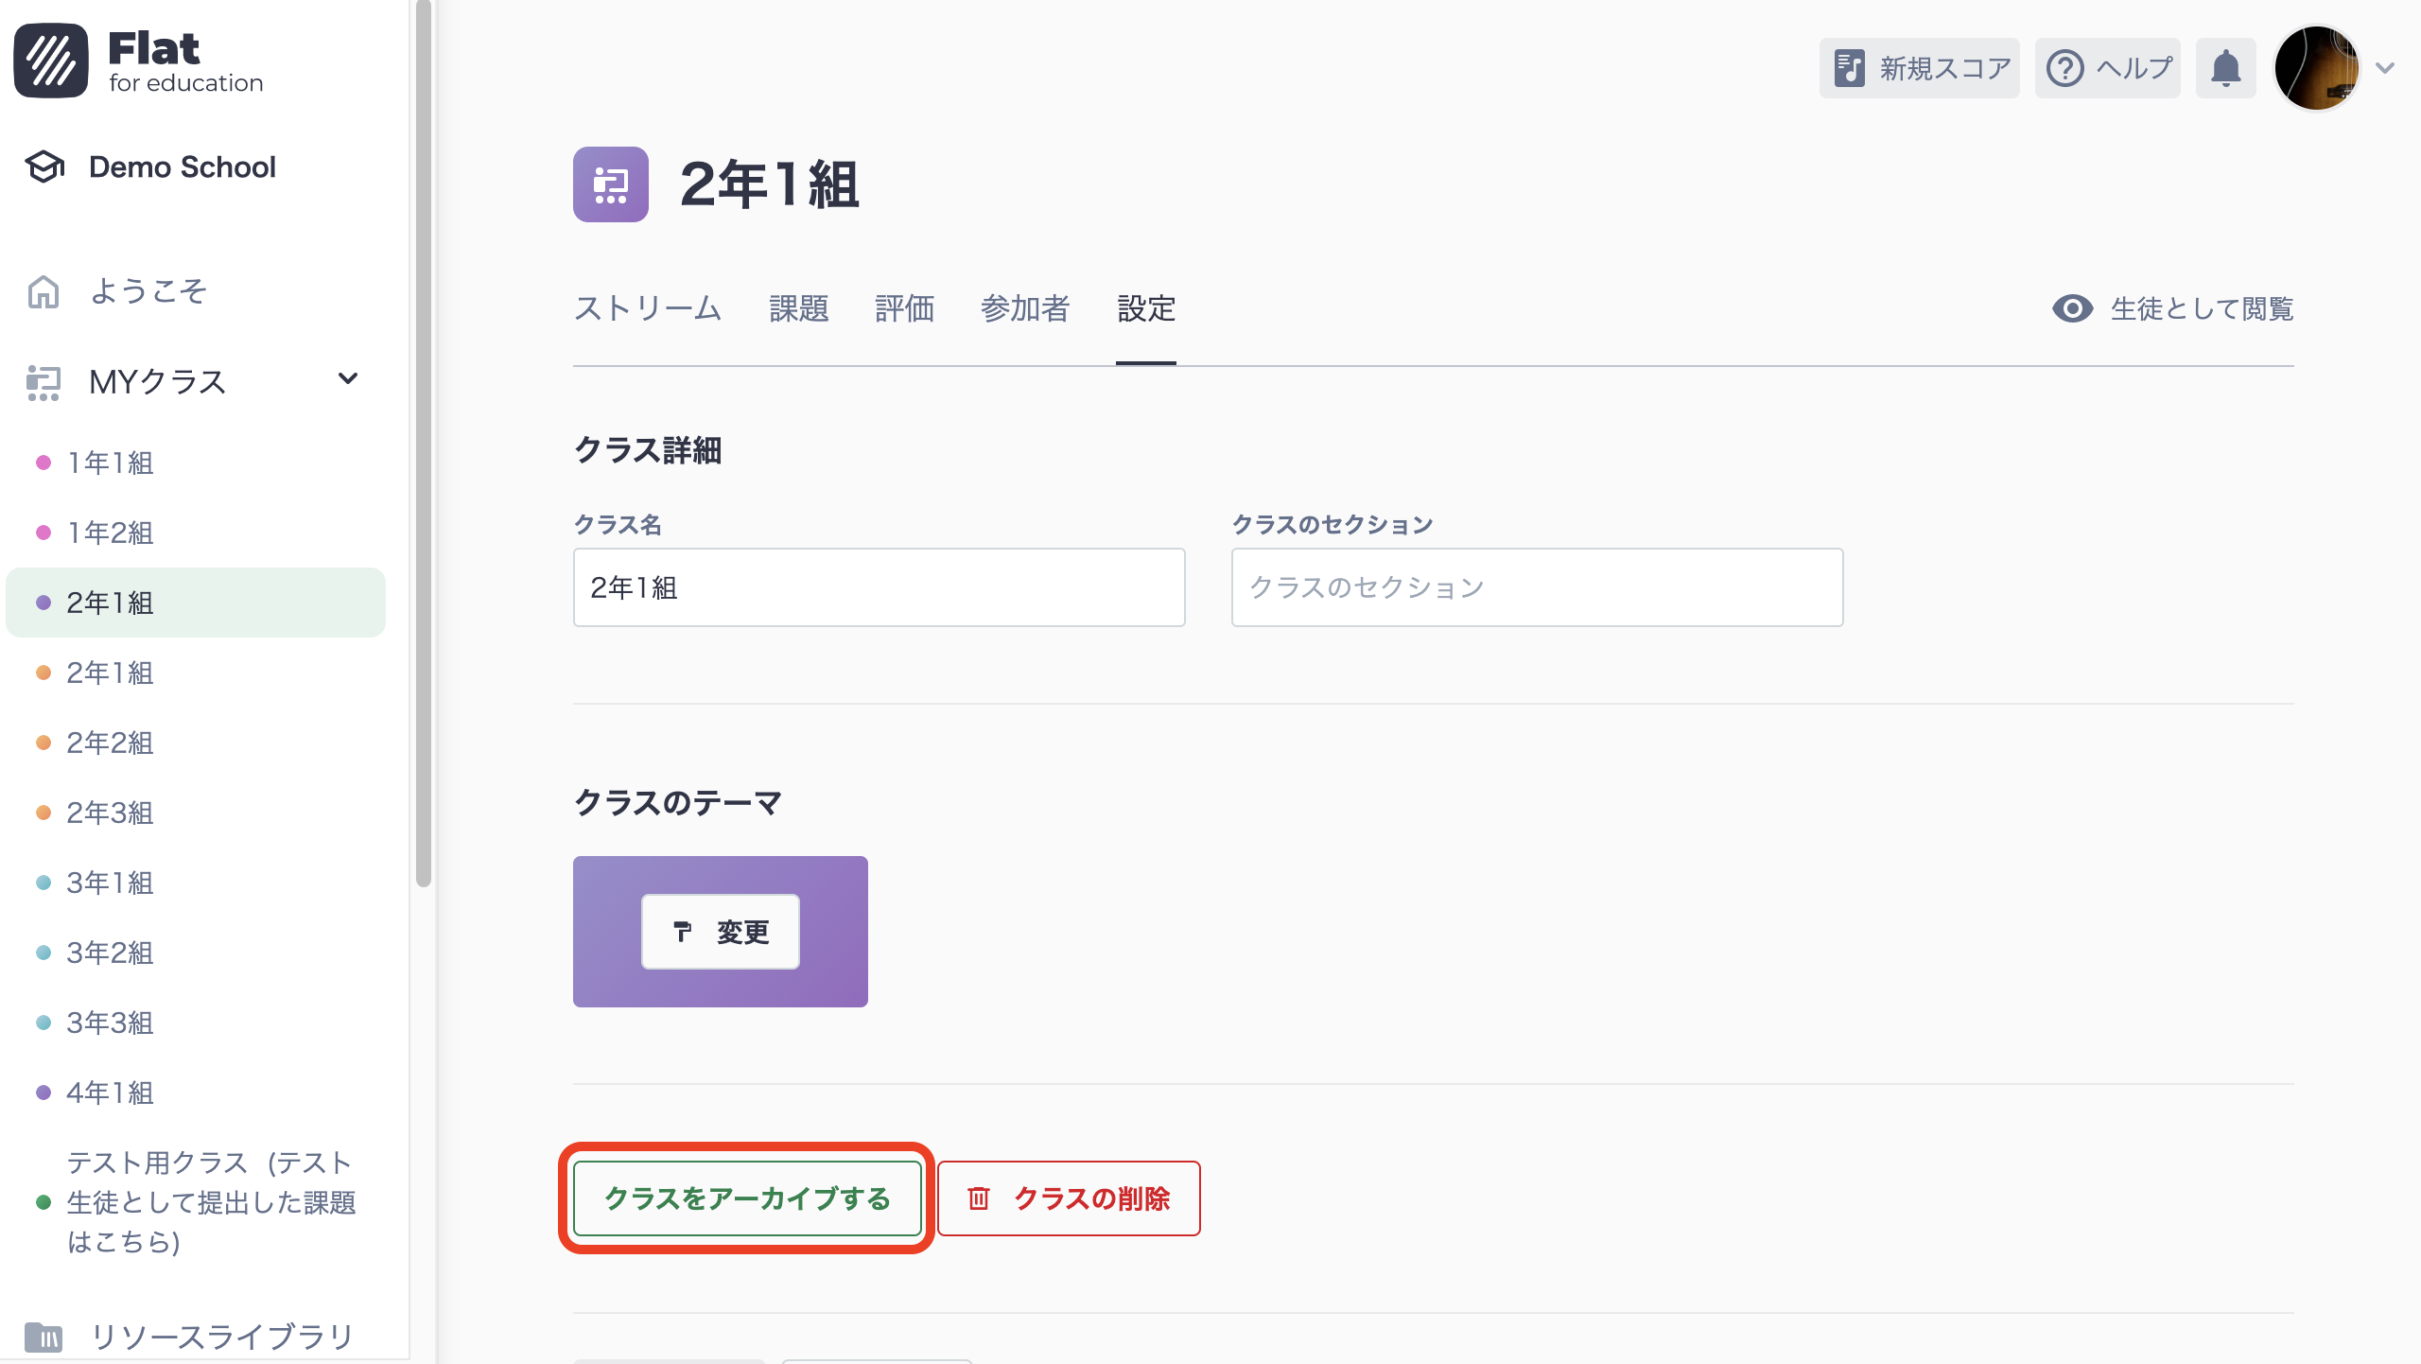Open the notification bell
Image resolution: width=2421 pixels, height=1364 pixels.
coord(2225,67)
